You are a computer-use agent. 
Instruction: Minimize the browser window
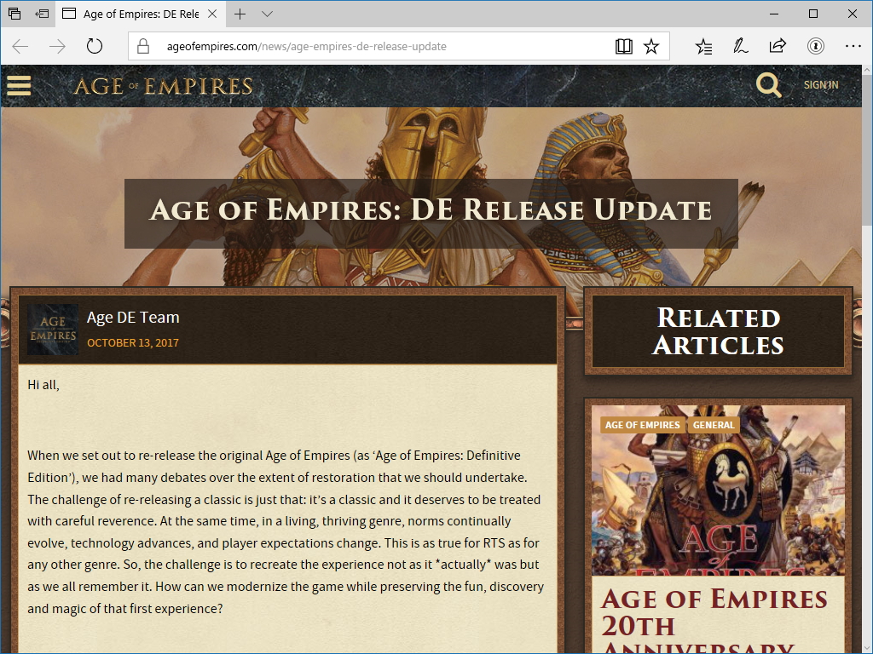coord(774,14)
